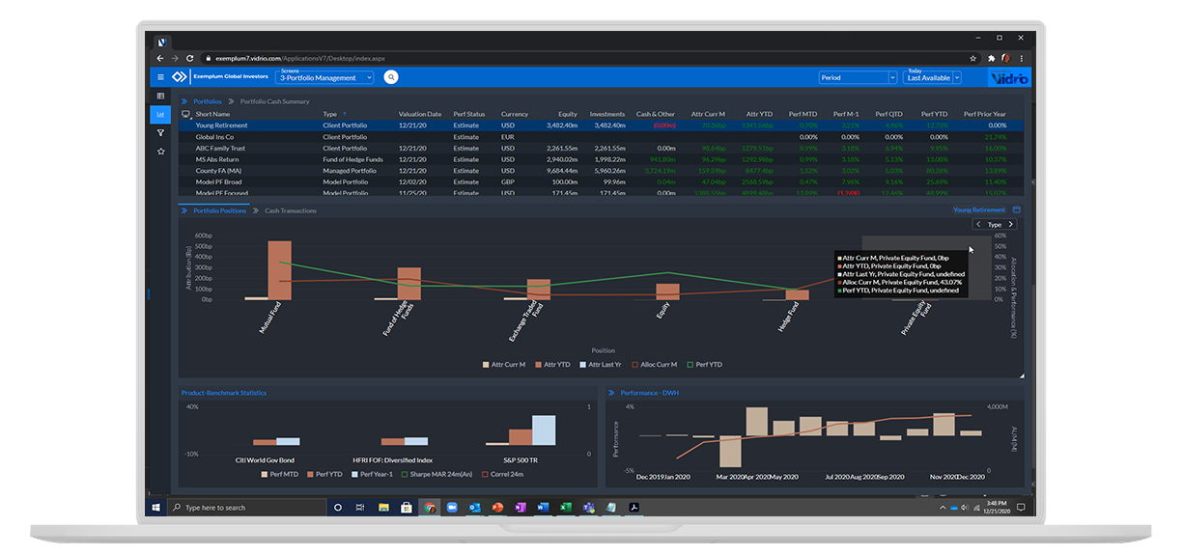Toggle Sharpe MAR 24m(An) in benchmark legend
This screenshot has height=555, width=1183.
(435, 474)
